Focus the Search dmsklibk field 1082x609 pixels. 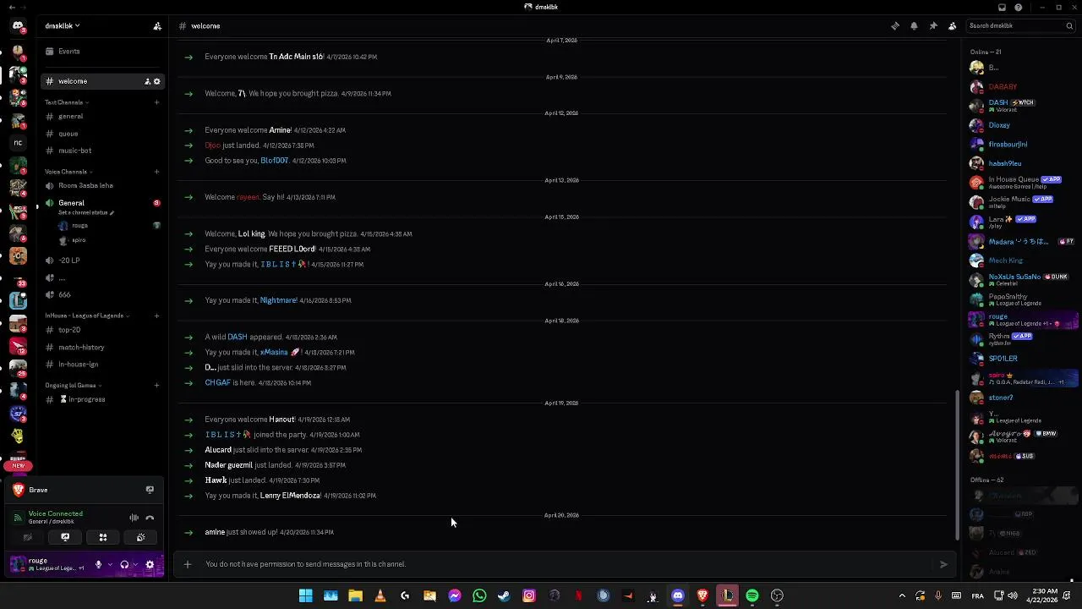coord(1020,26)
